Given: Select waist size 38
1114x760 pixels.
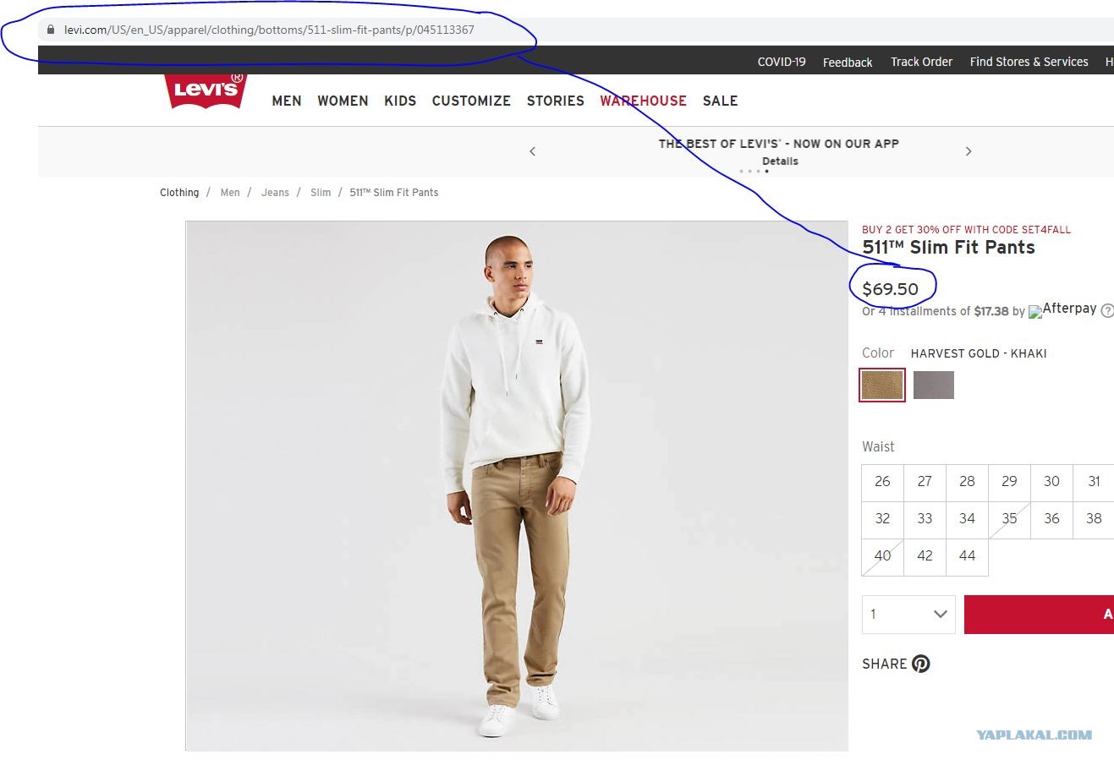Looking at the screenshot, I should [x=1094, y=519].
